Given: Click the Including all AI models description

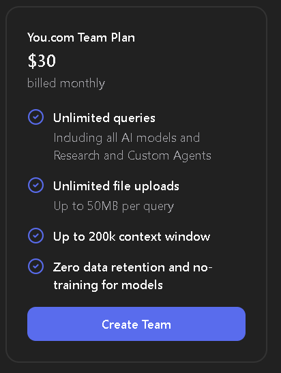Looking at the screenshot, I should click(x=127, y=138).
